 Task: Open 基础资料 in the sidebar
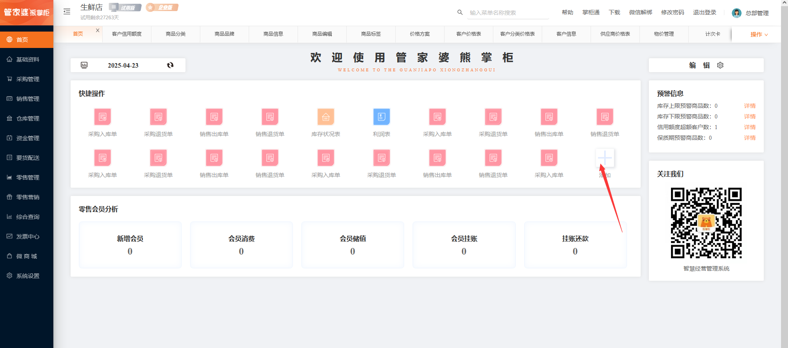[x=27, y=59]
